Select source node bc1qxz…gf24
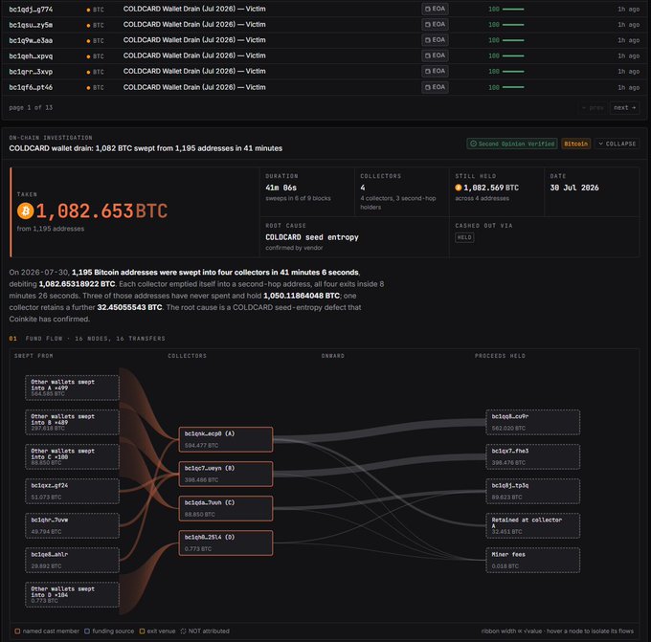Image resolution: width=651 pixels, height=642 pixels. 72,491
